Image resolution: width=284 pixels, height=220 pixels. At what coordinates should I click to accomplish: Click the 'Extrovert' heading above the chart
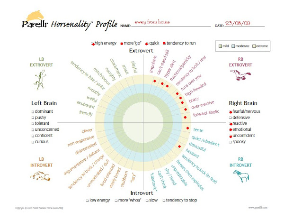(x=141, y=51)
